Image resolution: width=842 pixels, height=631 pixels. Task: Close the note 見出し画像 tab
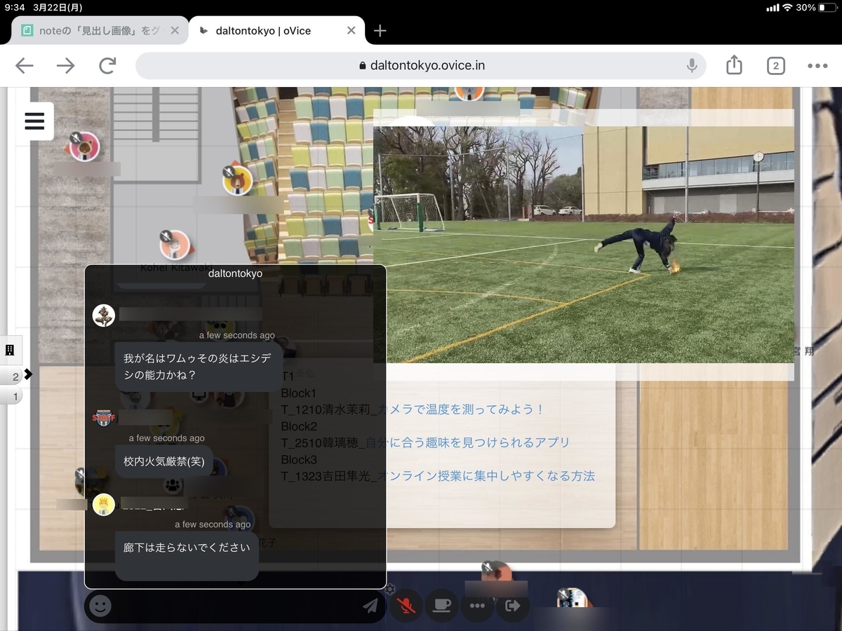[175, 31]
